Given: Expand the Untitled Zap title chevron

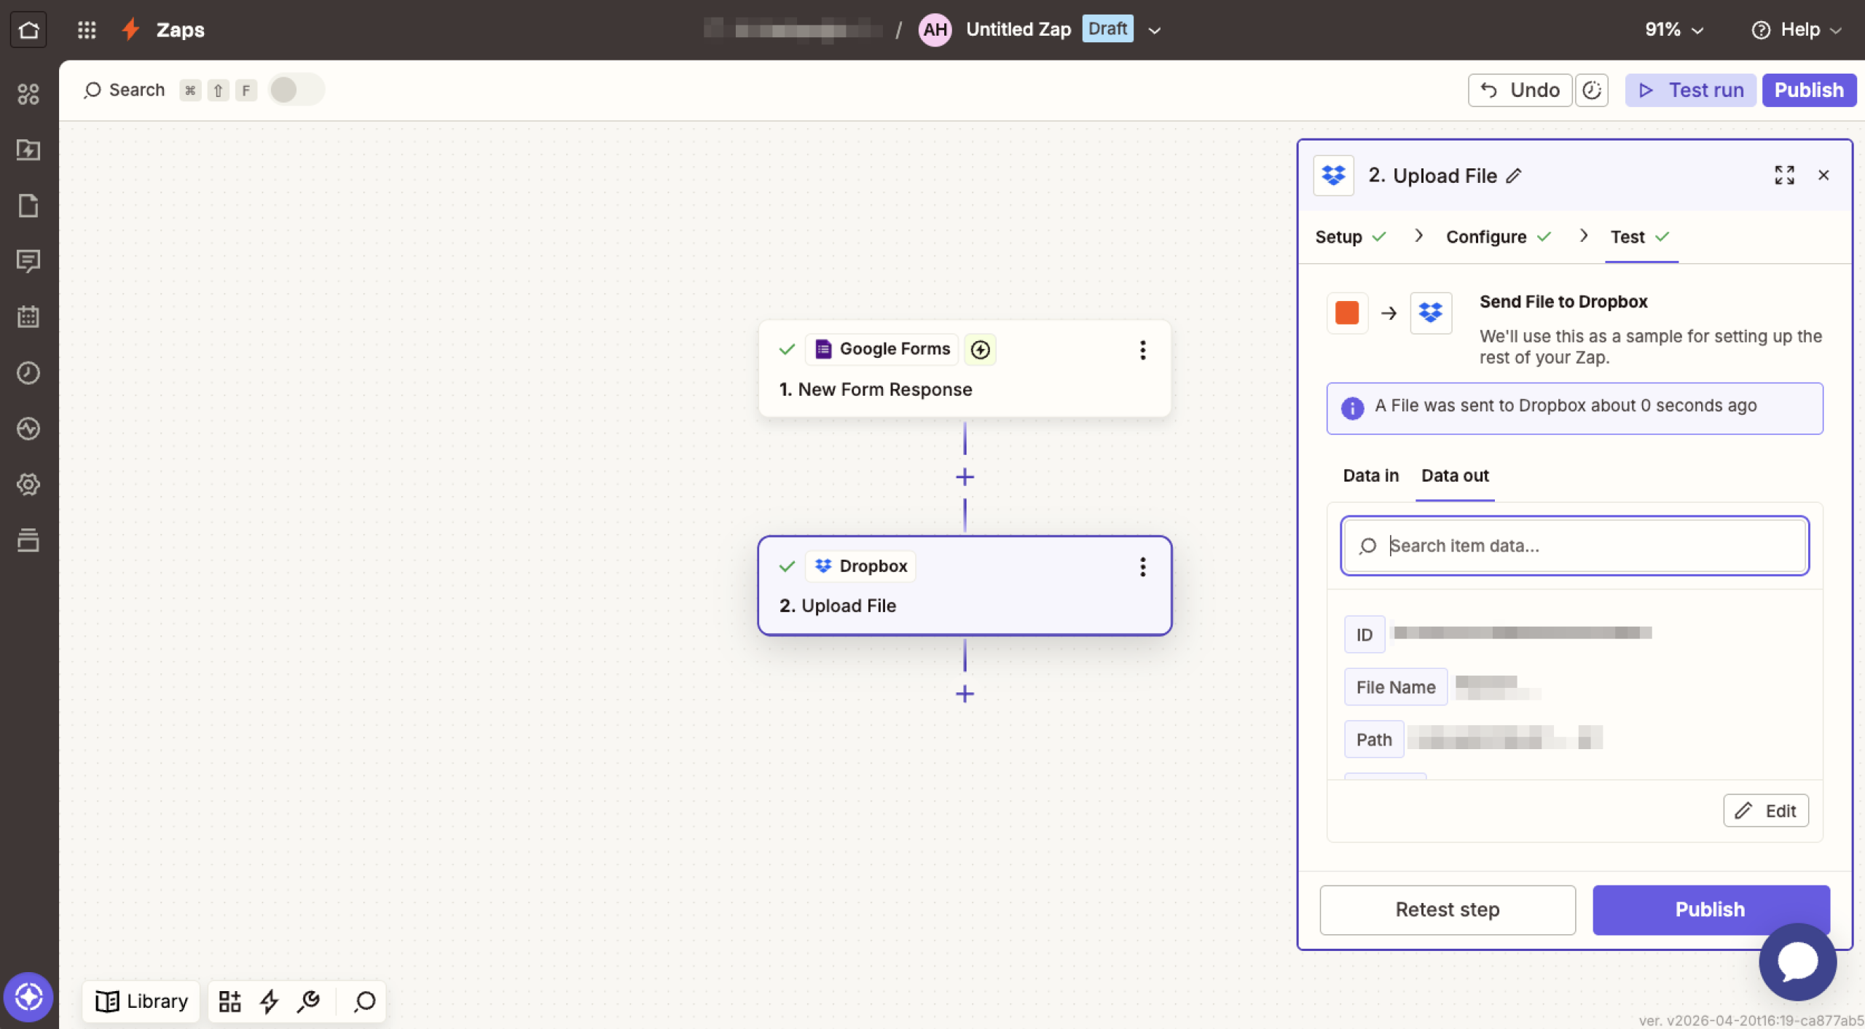Looking at the screenshot, I should click(1153, 30).
